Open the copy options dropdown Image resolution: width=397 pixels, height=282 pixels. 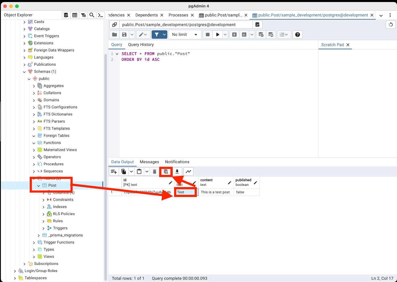tap(131, 171)
